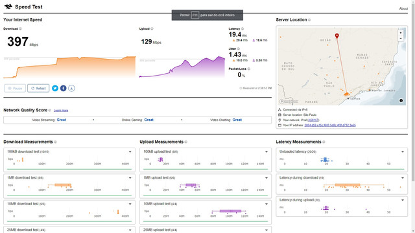Open Upload info icon
Image resolution: width=415 pixels, height=233 pixels.
(x=152, y=28)
